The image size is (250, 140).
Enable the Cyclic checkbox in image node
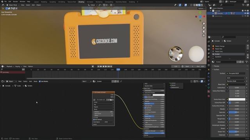click(94, 117)
